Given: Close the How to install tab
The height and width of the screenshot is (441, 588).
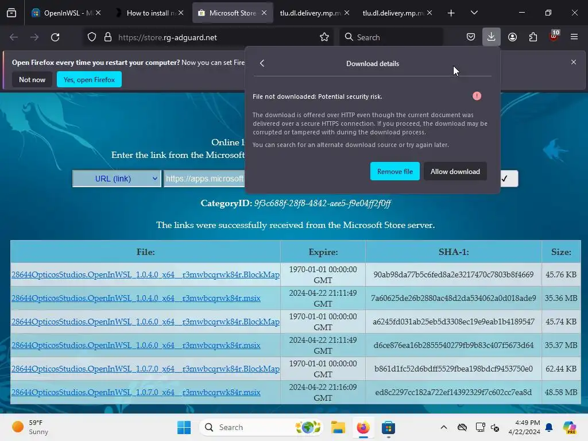Looking at the screenshot, I should 181,13.
